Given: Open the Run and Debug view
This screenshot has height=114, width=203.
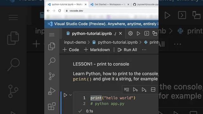Looking at the screenshot, I should click(52, 91).
